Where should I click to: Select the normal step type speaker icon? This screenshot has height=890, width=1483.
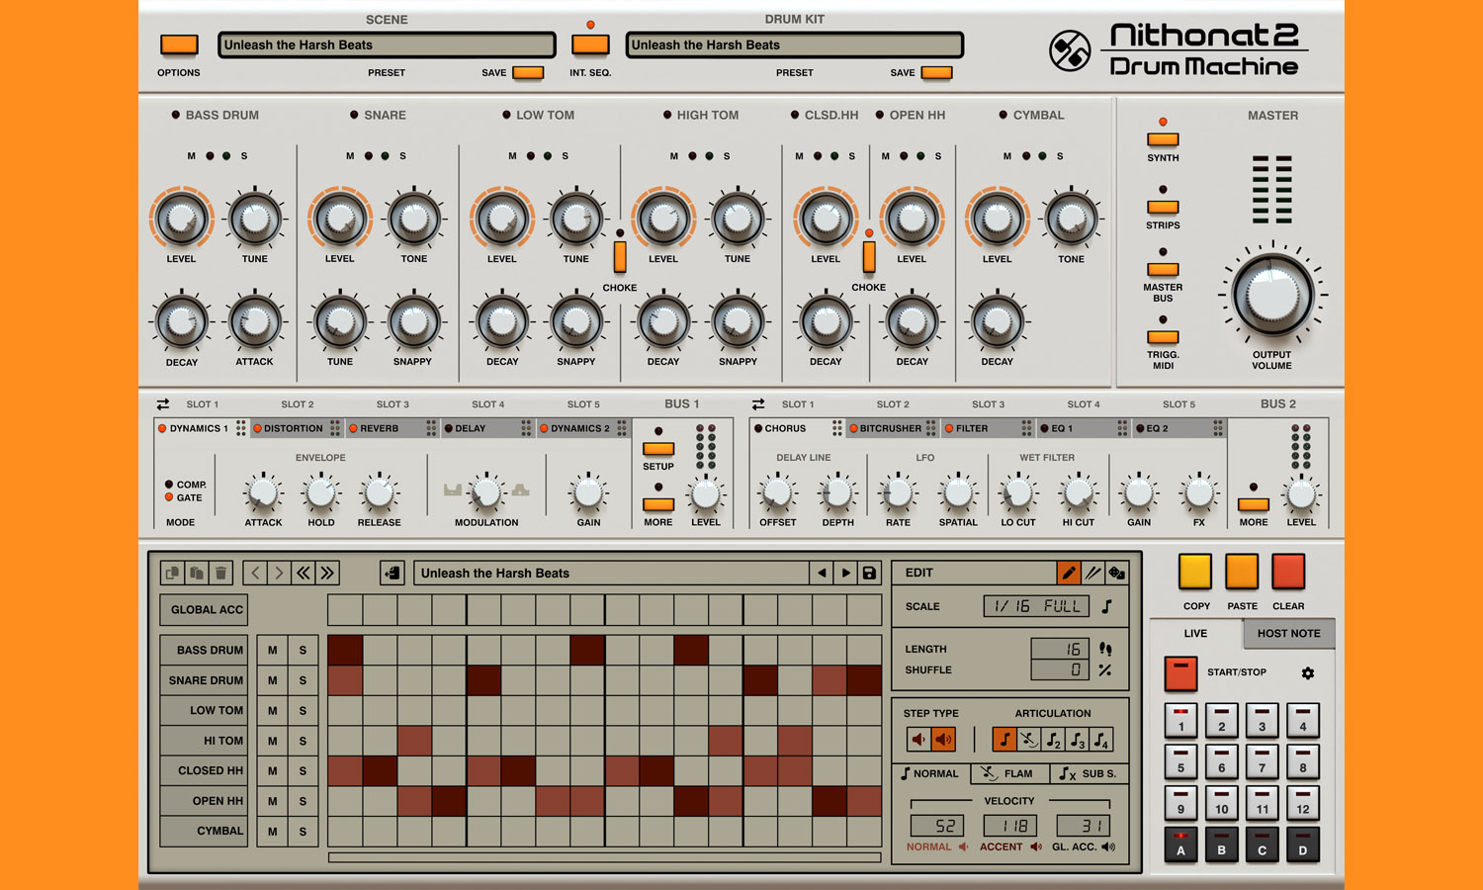click(918, 739)
